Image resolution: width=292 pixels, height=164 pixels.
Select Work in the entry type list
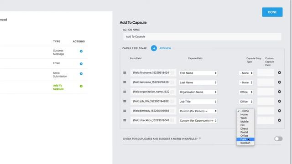pos(245,118)
